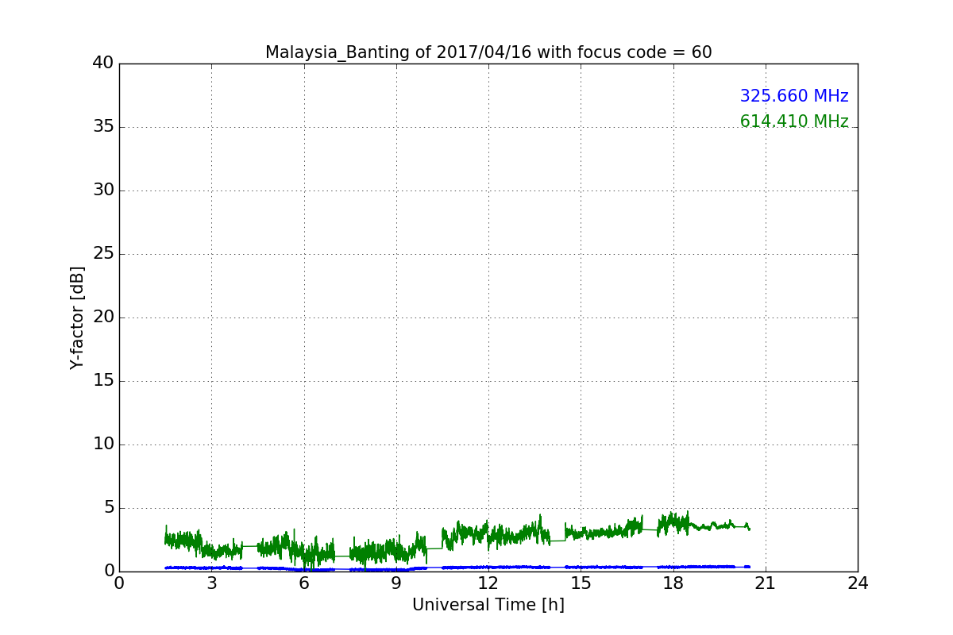
Task: Click the x-axis tick label '9'
Action: point(396,583)
